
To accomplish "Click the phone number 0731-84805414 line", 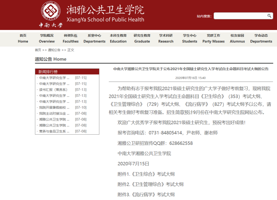I will coord(167,133).
